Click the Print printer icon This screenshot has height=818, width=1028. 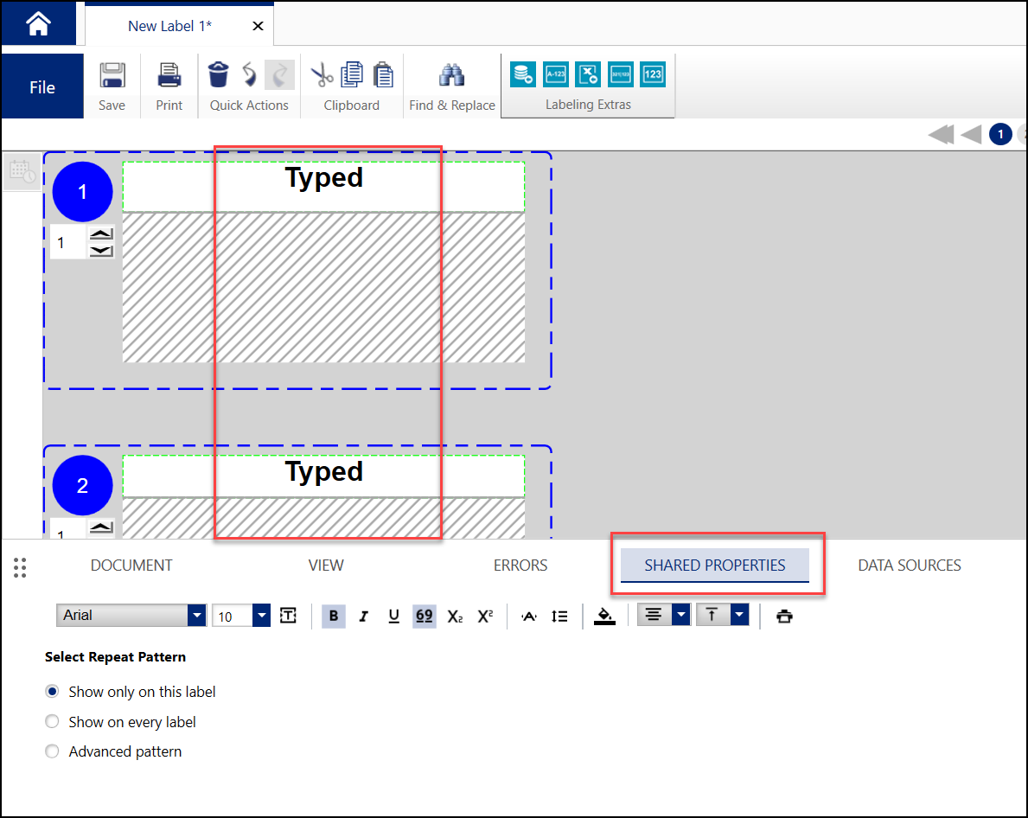(169, 75)
